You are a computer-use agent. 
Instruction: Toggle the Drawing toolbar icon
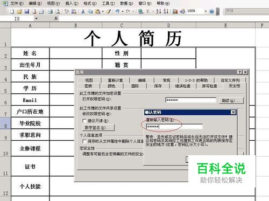tap(182, 11)
